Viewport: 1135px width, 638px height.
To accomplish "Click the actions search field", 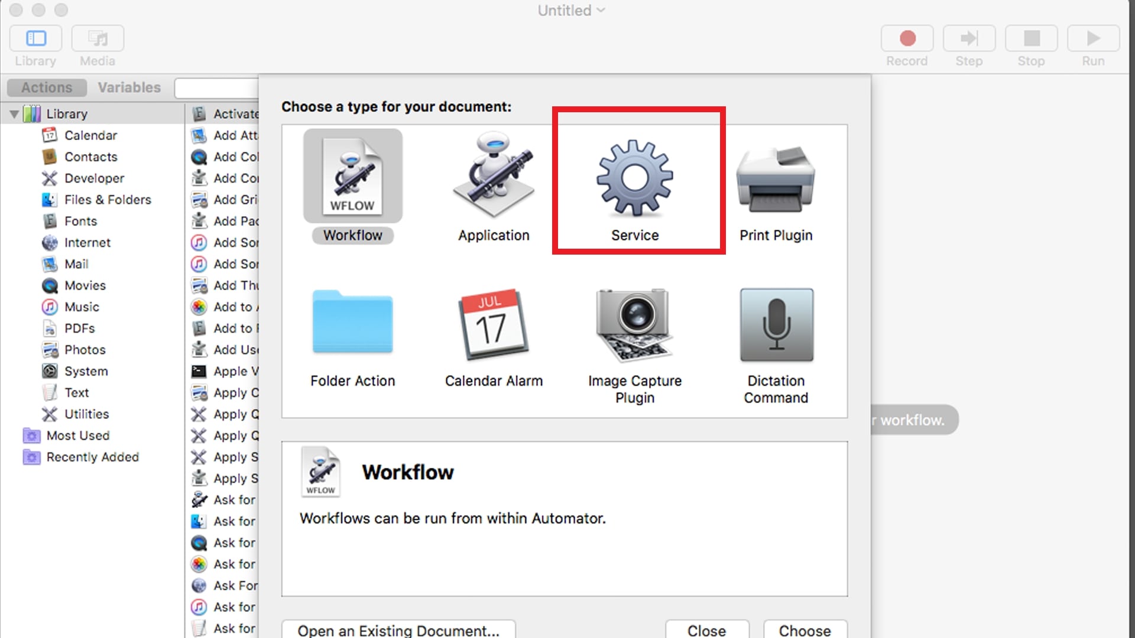I will click(216, 88).
